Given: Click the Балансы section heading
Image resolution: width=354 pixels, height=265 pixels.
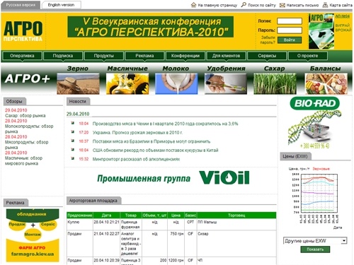Looking at the screenshot, I should point(326,69).
